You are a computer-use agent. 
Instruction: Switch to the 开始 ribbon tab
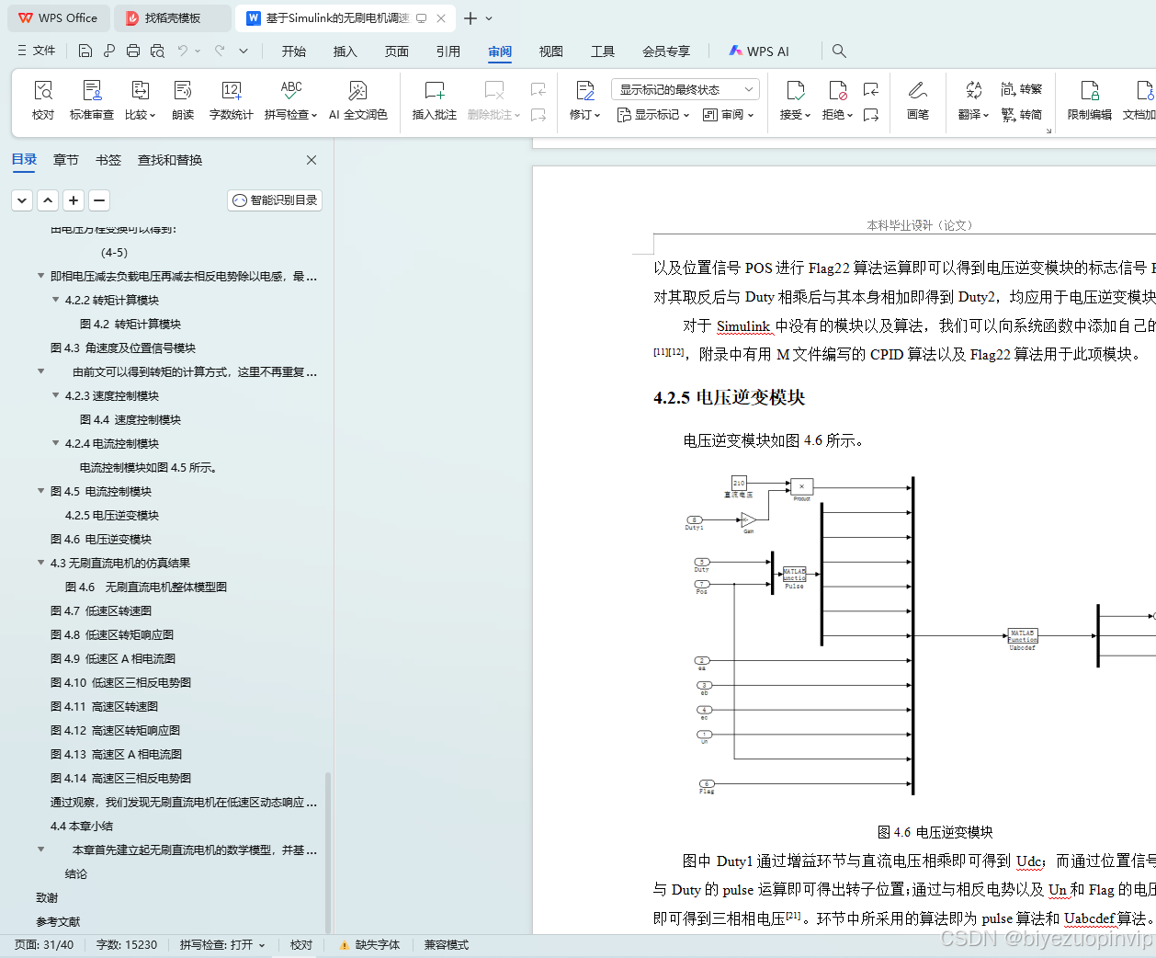click(x=294, y=51)
